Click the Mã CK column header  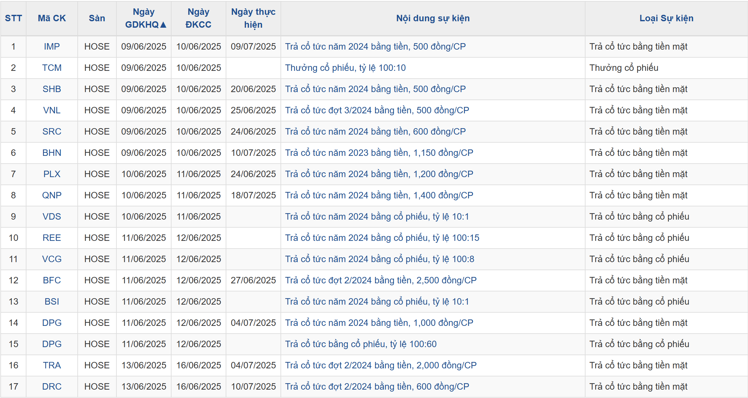(x=52, y=18)
